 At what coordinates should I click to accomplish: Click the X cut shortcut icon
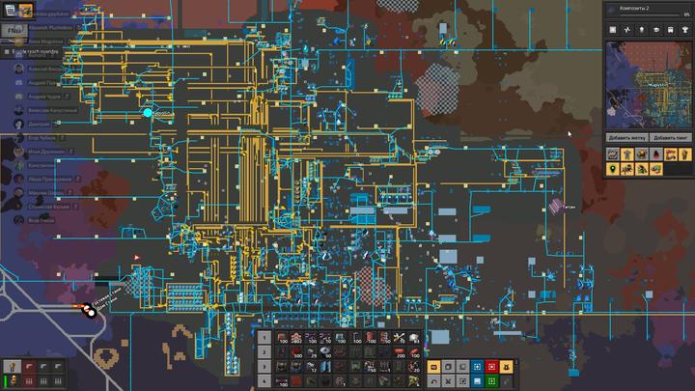tap(448, 380)
